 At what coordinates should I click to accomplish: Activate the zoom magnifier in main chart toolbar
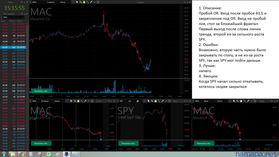pos(81,2)
